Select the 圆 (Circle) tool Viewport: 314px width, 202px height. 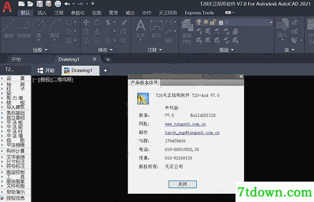(x=39, y=29)
